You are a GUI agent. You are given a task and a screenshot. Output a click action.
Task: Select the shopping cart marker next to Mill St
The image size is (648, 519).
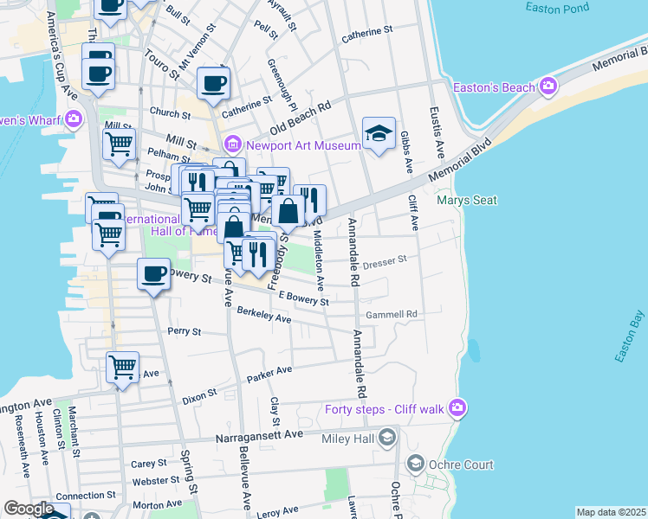click(x=119, y=145)
